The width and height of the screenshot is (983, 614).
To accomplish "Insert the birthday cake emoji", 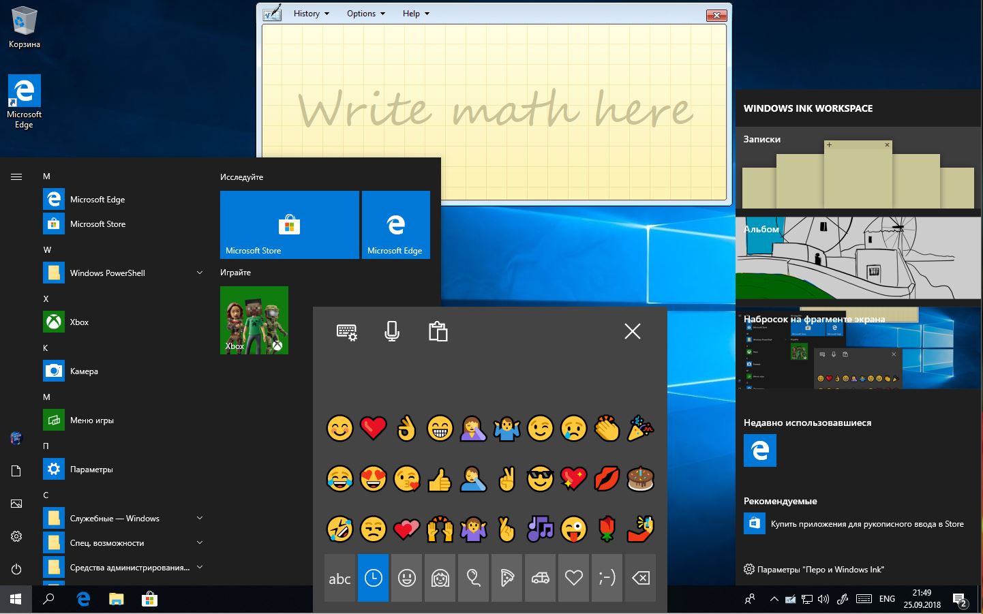I will [x=640, y=479].
